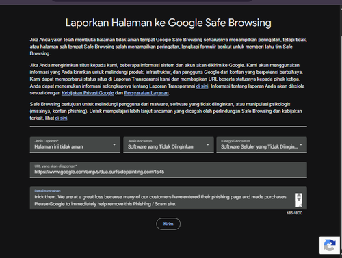
Task: Open the Jenis Ancaman dropdown
Action: 168,144
